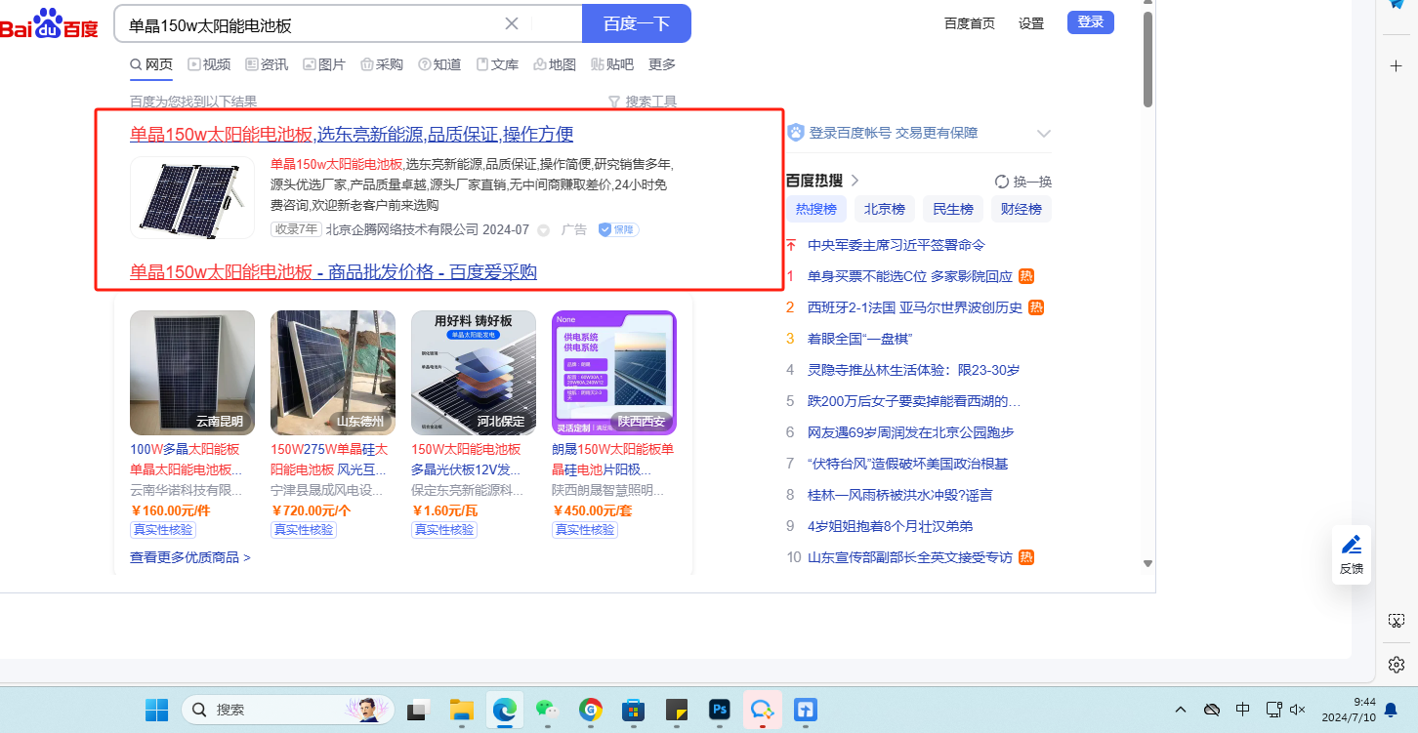Toggle Chinese input mode 中 in tray
Screen dimensions: 1418x733
(x=1242, y=710)
